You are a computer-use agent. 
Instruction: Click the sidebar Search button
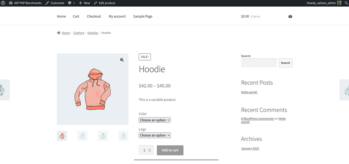point(285,63)
